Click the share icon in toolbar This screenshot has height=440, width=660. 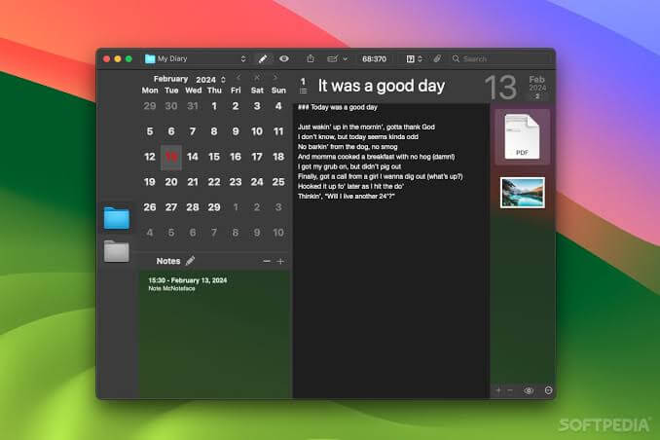pos(311,59)
